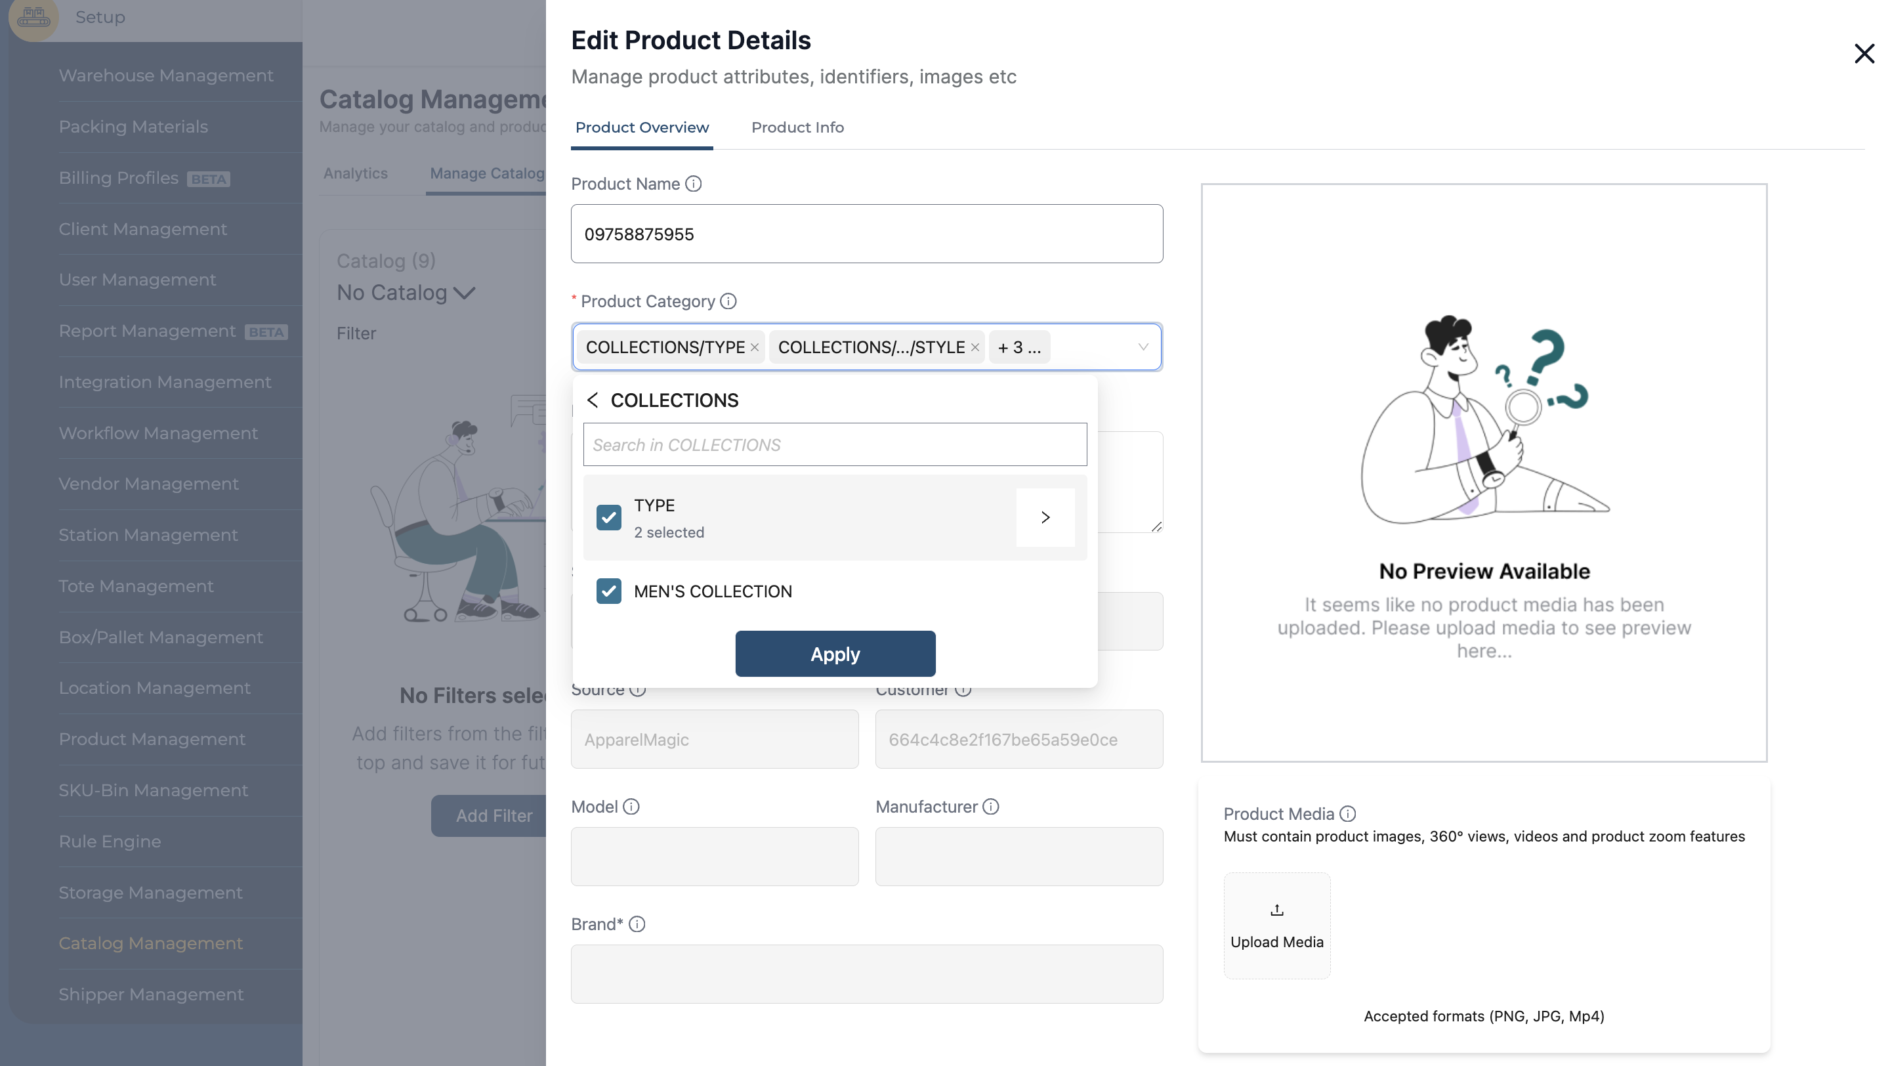Screen dimensions: 1890x1066
Task: Click the Product Name info icon
Action: (x=694, y=184)
